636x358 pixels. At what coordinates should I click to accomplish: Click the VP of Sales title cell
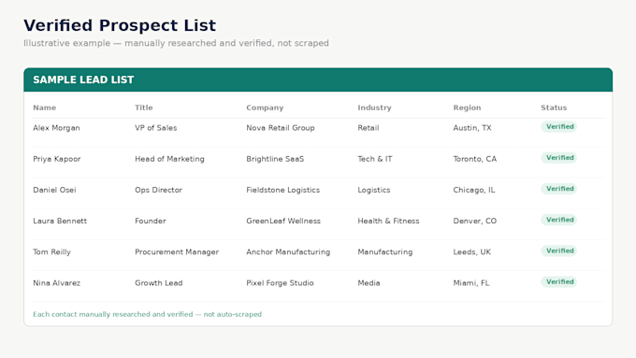(x=156, y=128)
